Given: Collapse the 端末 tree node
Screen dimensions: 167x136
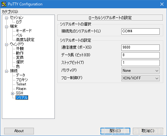Looking at the screenshot, I should point(7,27).
